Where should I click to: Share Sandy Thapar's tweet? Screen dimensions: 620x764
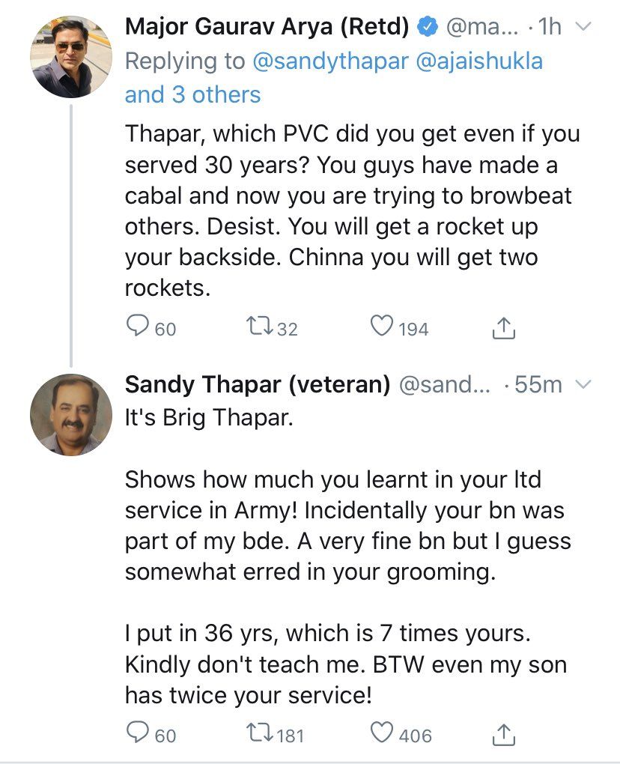click(x=504, y=735)
